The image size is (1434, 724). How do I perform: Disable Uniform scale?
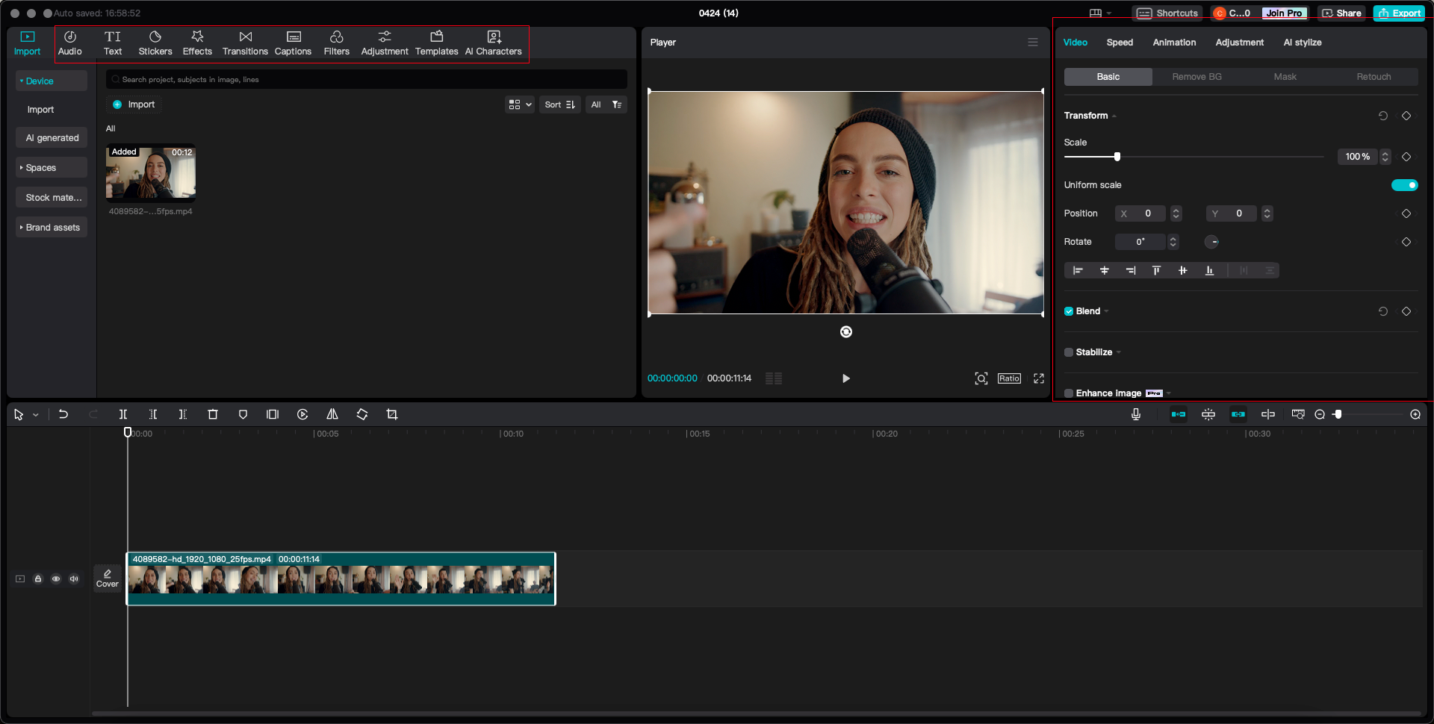pos(1405,184)
